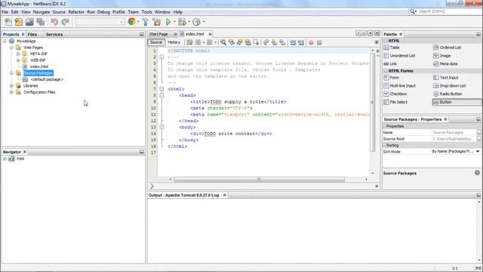
Task: Switch to the Services tab
Action: tap(54, 34)
